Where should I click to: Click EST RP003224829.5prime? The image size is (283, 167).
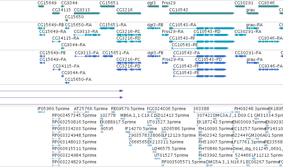tap(74, 162)
